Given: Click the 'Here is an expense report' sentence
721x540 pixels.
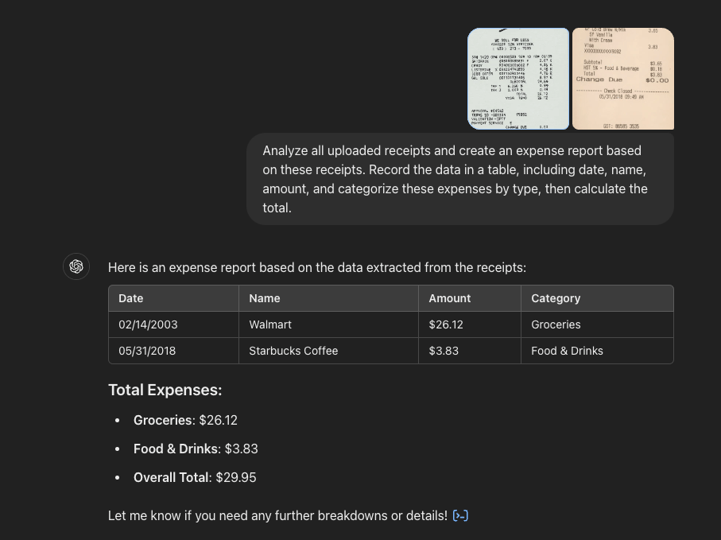Looking at the screenshot, I should point(317,268).
